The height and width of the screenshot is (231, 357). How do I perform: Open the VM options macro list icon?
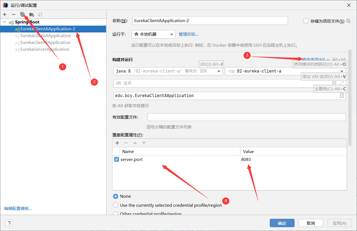pos(334,83)
